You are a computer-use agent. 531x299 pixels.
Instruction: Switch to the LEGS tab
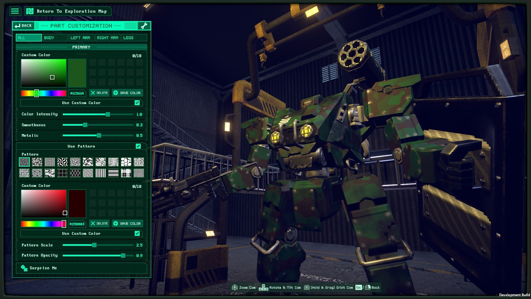coord(134,38)
